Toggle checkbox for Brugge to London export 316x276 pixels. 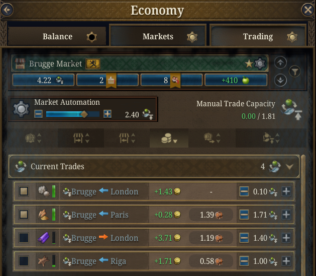24,238
